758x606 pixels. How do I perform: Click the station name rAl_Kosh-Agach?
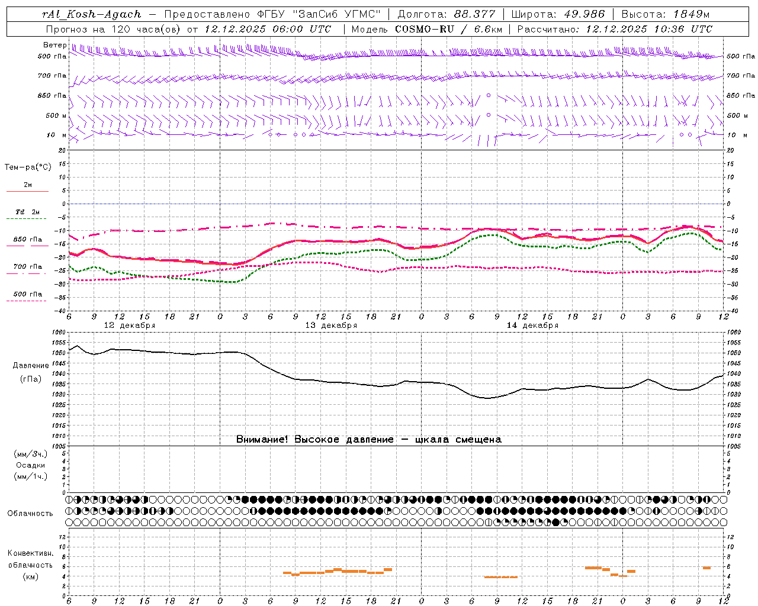coord(92,15)
